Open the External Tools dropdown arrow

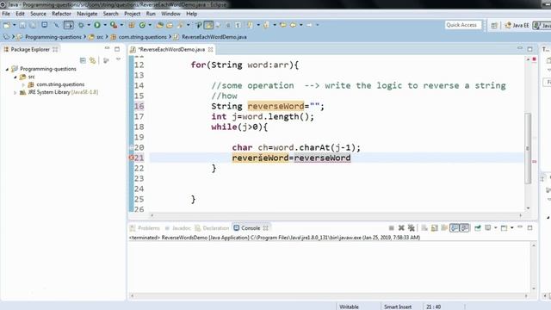tap(121, 25)
